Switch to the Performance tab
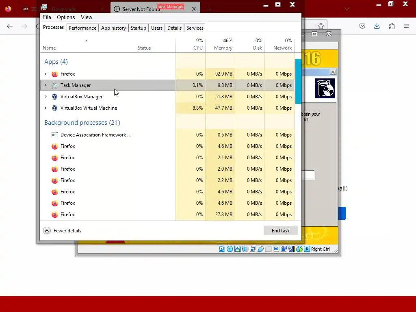 tap(82, 28)
